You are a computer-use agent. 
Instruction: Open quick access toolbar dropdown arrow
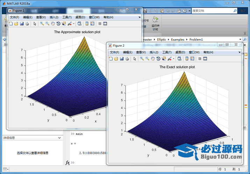[190, 11]
